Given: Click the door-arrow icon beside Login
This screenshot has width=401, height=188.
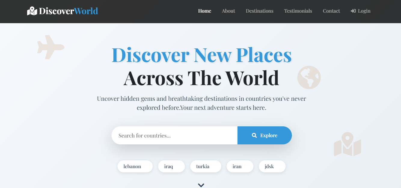Looking at the screenshot, I should [353, 11].
